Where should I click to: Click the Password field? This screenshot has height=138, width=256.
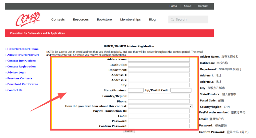point(159,121)
